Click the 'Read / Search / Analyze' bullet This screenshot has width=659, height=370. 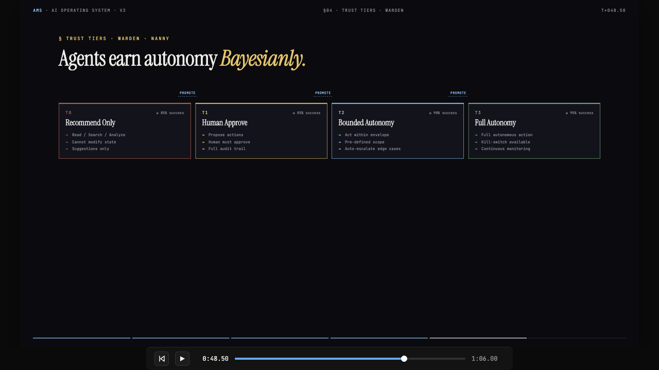click(98, 135)
